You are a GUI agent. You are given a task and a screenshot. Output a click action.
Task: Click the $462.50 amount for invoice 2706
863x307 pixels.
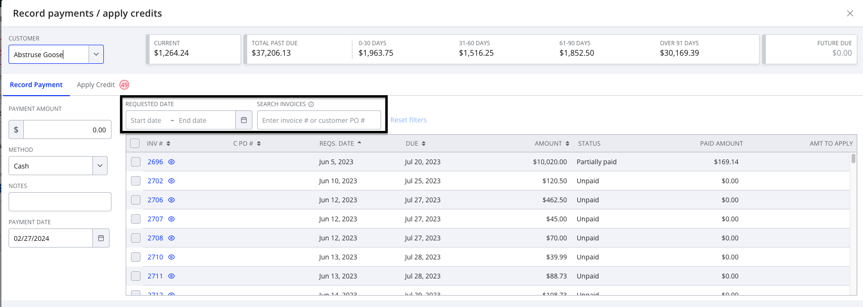click(x=554, y=200)
